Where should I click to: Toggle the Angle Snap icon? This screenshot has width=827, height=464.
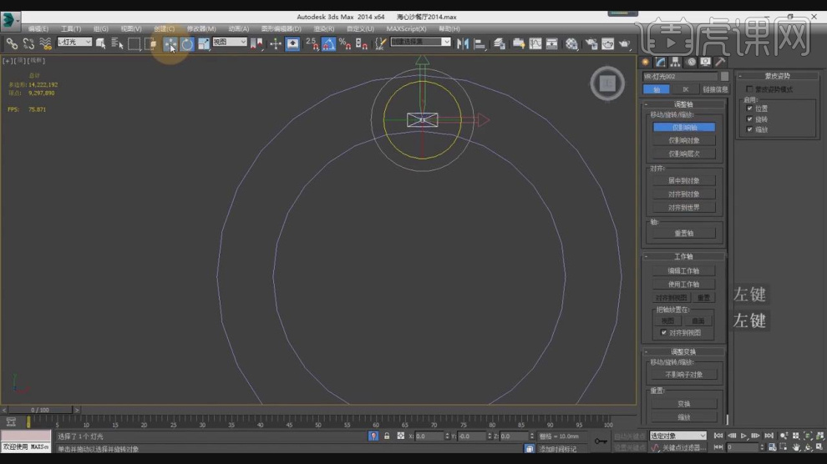click(328, 43)
